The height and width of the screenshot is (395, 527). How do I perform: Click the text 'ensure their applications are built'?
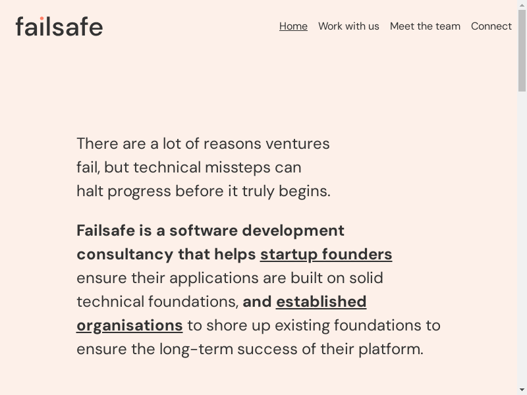tap(211, 278)
